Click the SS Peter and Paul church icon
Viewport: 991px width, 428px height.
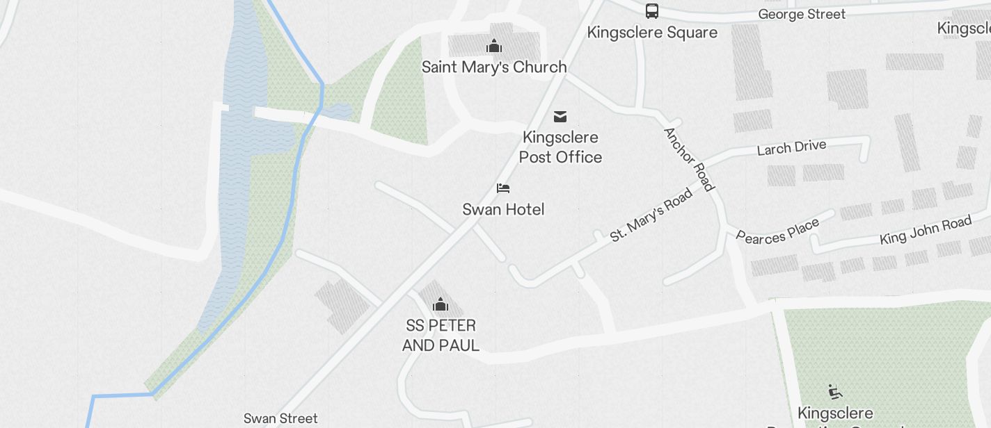[441, 304]
